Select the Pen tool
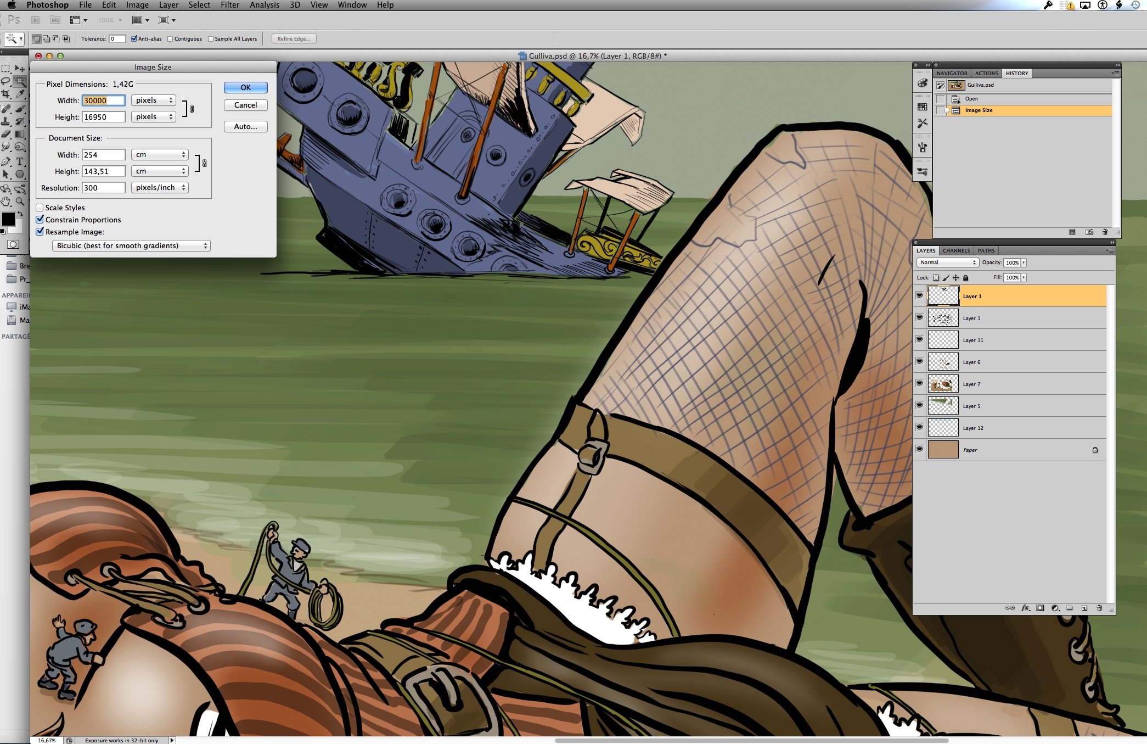 [x=6, y=161]
